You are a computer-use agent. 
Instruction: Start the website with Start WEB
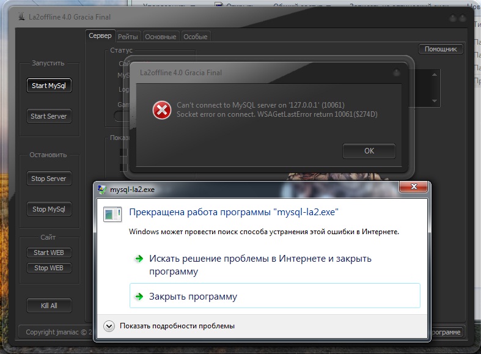point(49,253)
